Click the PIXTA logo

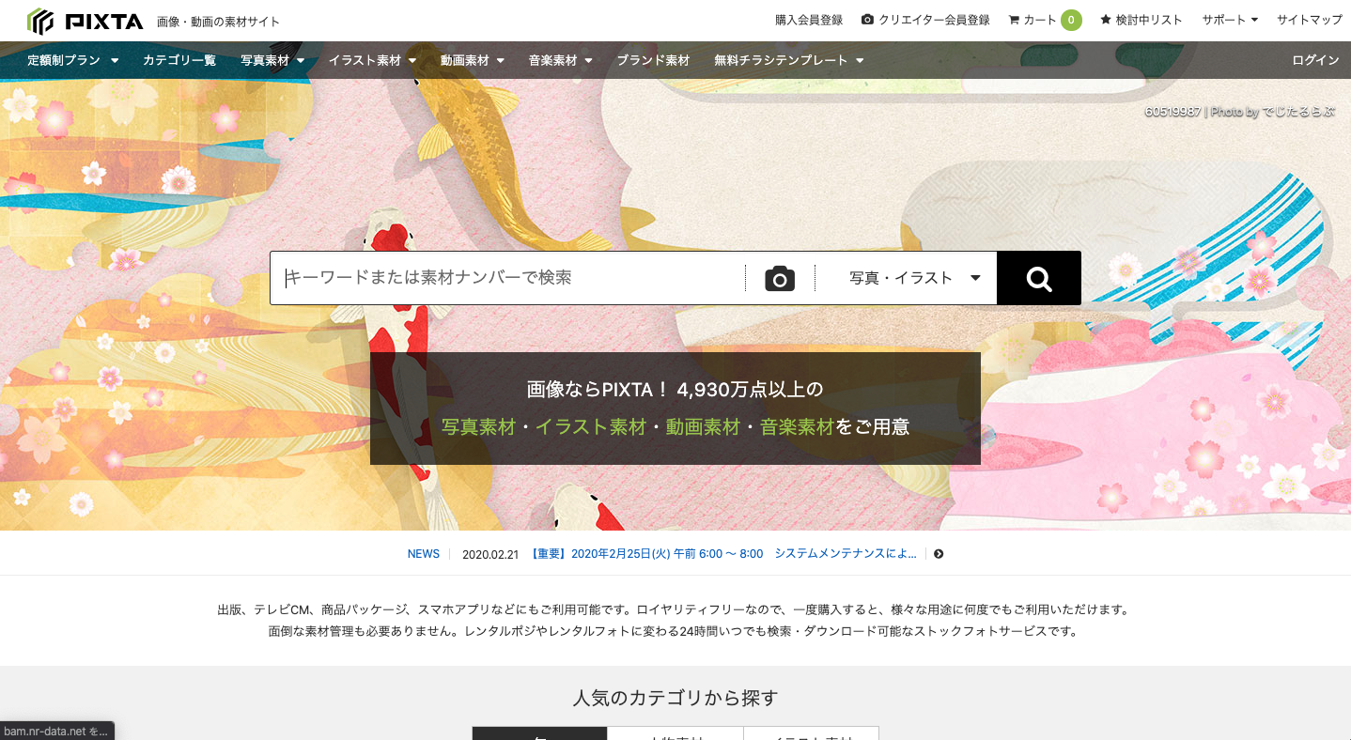pyautogui.click(x=85, y=21)
